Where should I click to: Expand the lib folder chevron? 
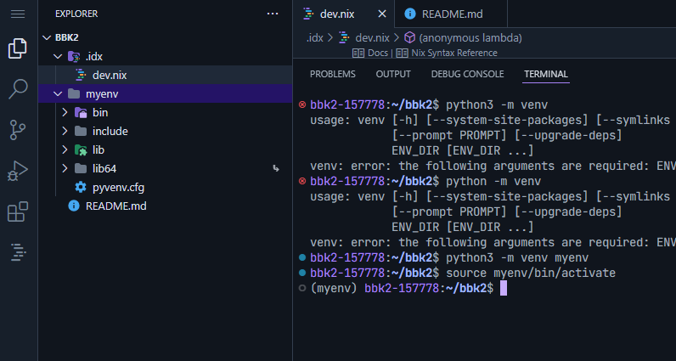pos(65,150)
